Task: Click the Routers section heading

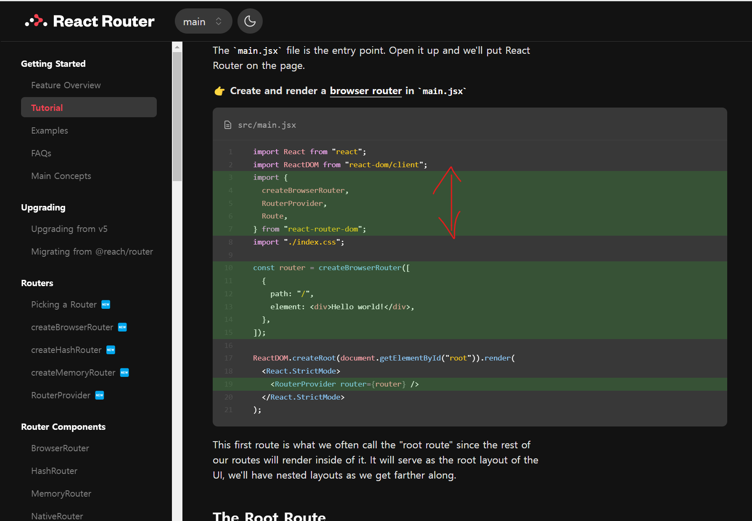Action: point(37,283)
